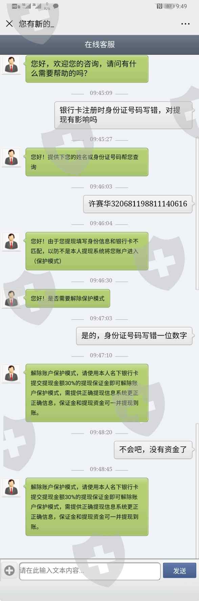Screen dimensions: 199x601
Task: Select the message 是的，身份证号码写错一位数字
Action: coord(134,336)
